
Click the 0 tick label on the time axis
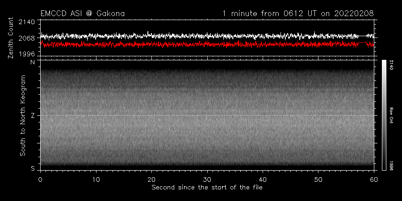point(40,179)
